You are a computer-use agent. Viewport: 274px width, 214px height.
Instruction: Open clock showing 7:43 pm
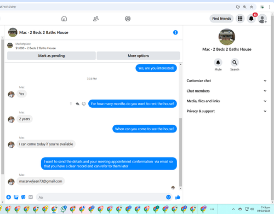264,209
